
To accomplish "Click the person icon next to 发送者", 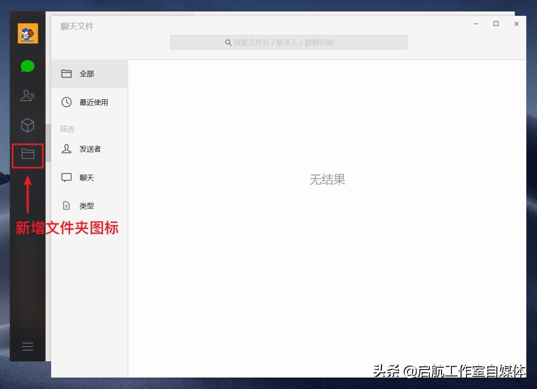I will coord(67,148).
